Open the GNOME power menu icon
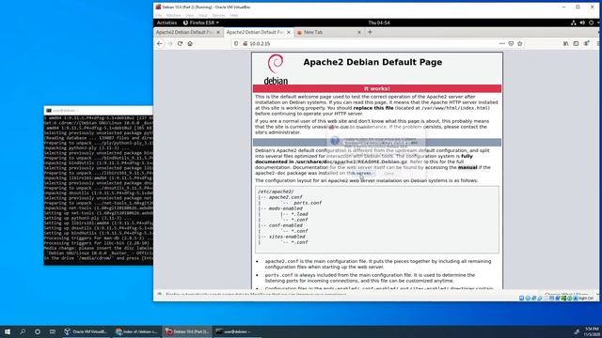The height and width of the screenshot is (338, 602). pyautogui.click(x=592, y=23)
